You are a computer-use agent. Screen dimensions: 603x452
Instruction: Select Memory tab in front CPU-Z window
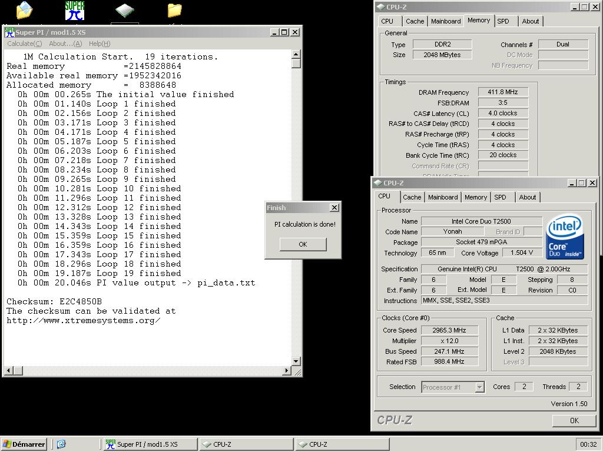[476, 197]
